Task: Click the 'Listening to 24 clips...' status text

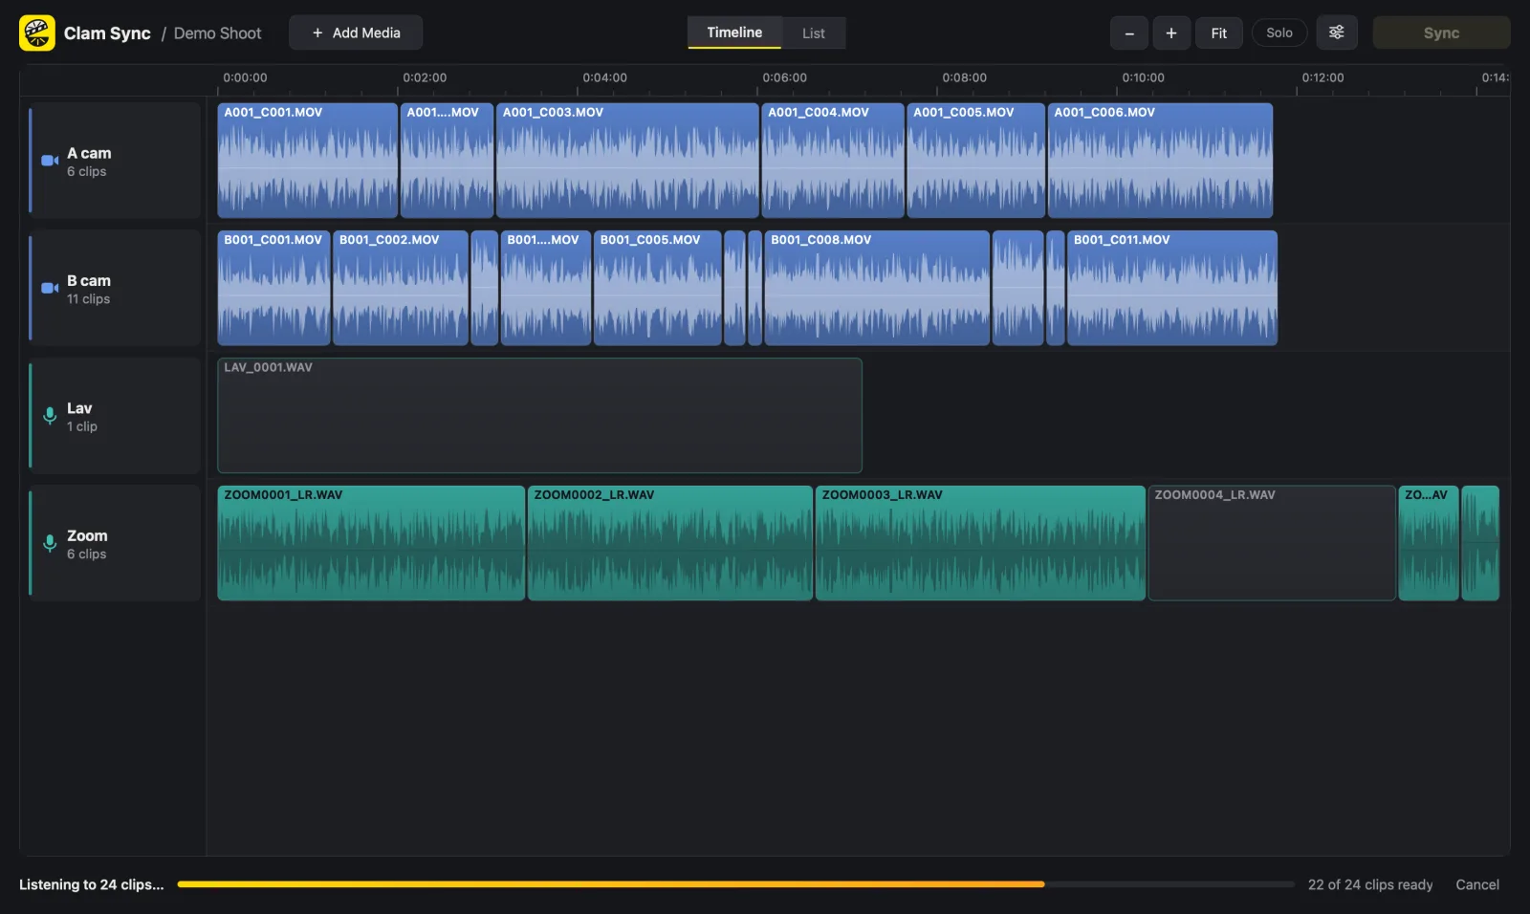Action: tap(92, 884)
